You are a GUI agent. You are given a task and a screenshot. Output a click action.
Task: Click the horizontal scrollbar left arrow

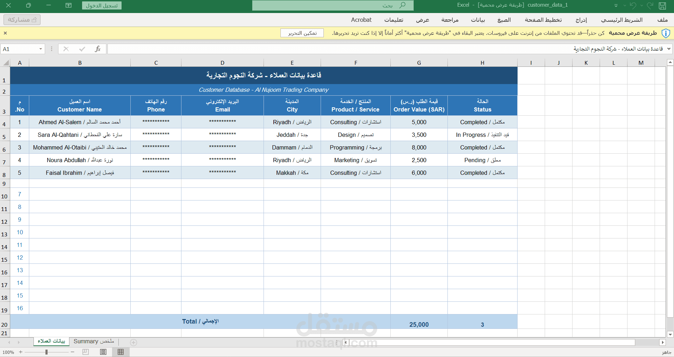pyautogui.click(x=346, y=342)
